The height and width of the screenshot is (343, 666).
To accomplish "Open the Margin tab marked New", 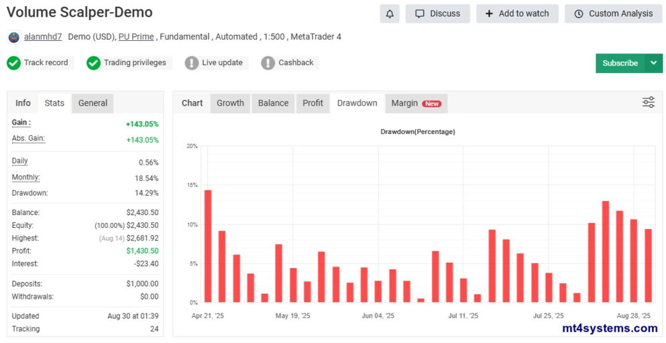I will 417,103.
